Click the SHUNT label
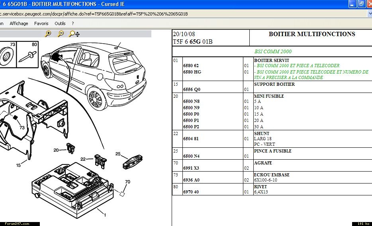The height and width of the screenshot is (226, 372). point(261,133)
